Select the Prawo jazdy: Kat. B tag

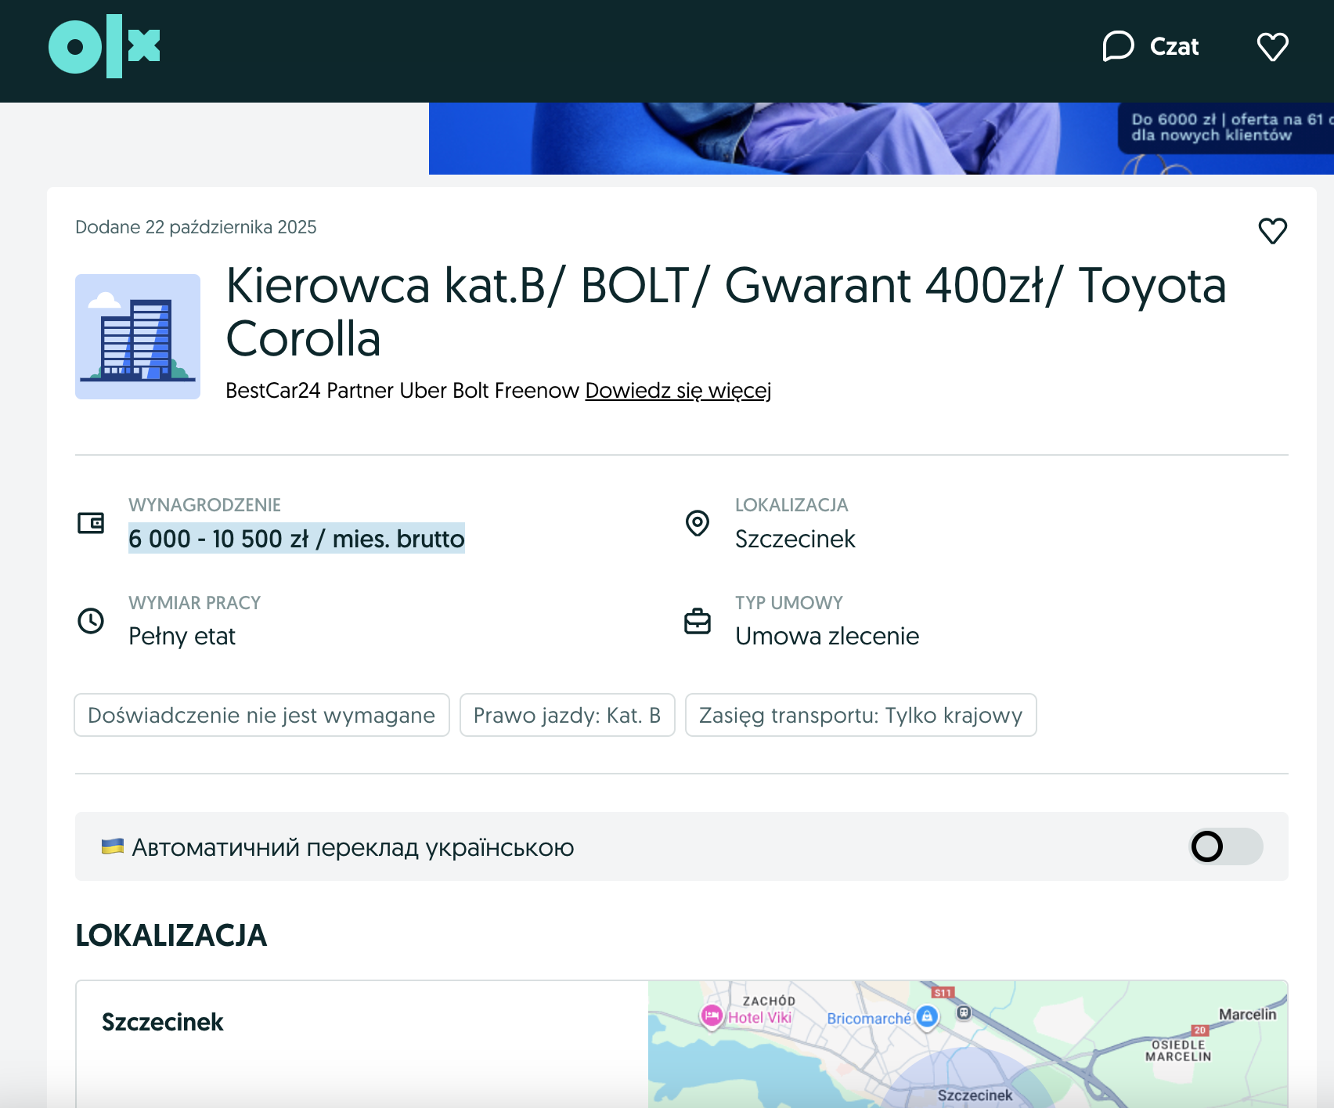tap(567, 715)
